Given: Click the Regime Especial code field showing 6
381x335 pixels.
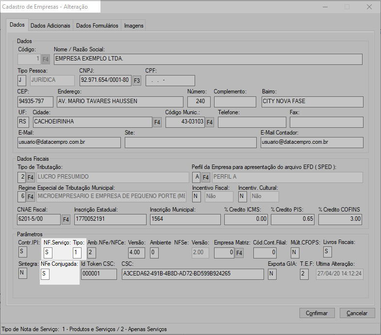Looking at the screenshot, I should click(x=22, y=197).
